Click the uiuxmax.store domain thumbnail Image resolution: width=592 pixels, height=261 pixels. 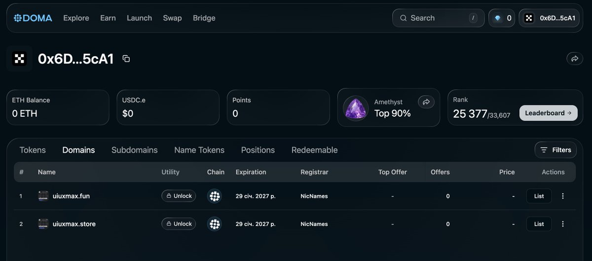click(43, 224)
